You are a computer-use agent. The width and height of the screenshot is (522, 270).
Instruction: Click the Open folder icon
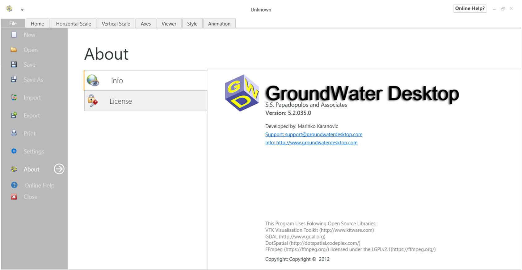point(14,50)
